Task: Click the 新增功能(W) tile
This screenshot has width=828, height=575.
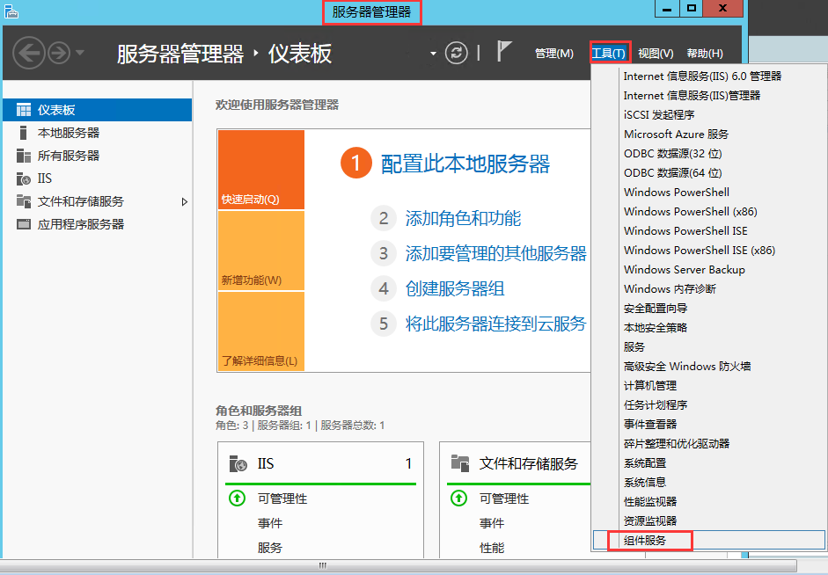Action: pos(261,251)
